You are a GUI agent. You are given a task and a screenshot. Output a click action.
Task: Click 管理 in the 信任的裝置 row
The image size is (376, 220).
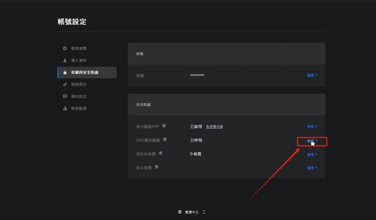[312, 155]
